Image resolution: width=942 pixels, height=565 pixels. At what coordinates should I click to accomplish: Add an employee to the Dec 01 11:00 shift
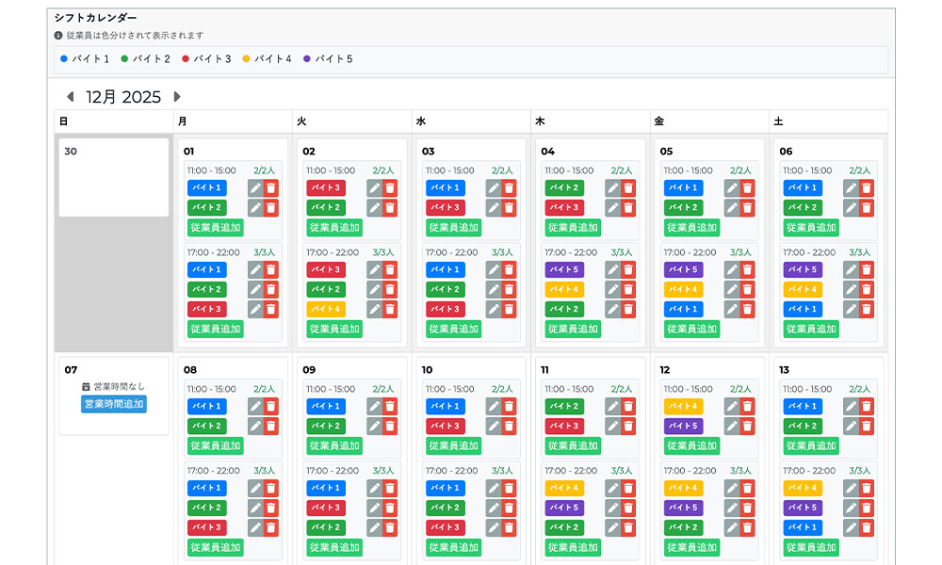(215, 228)
